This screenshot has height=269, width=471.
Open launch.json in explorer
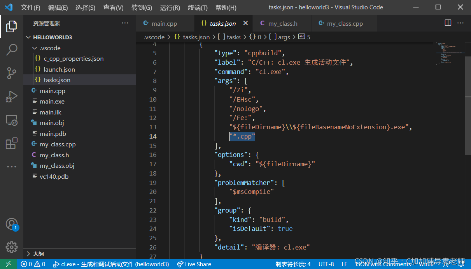[80, 69]
